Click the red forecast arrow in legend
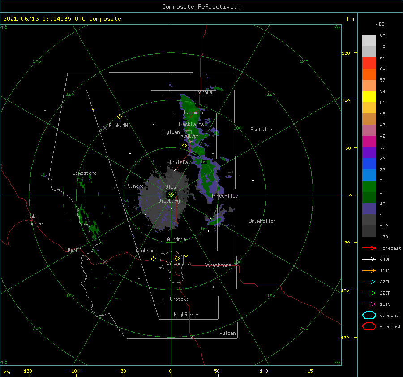Viewport: 403px width, 377px height. (x=369, y=248)
